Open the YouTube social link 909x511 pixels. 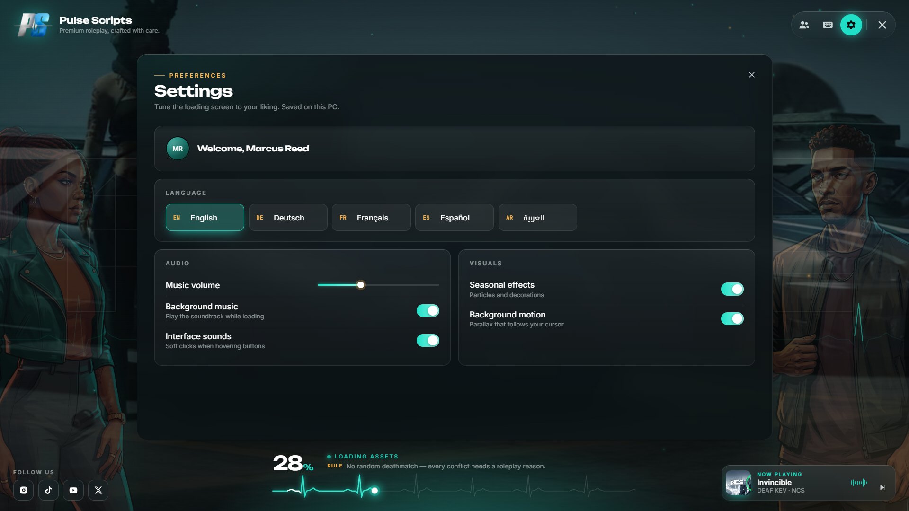(73, 490)
